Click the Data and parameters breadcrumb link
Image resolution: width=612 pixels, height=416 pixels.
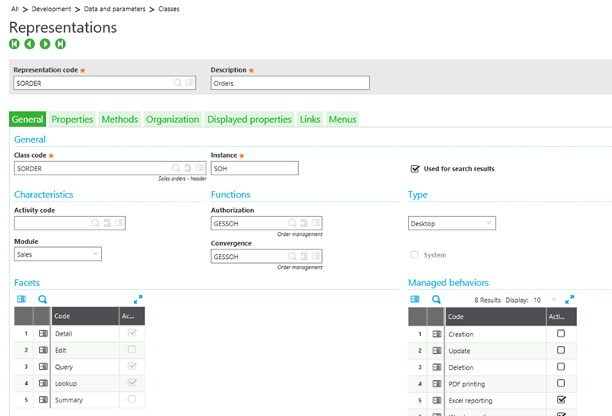(x=116, y=9)
